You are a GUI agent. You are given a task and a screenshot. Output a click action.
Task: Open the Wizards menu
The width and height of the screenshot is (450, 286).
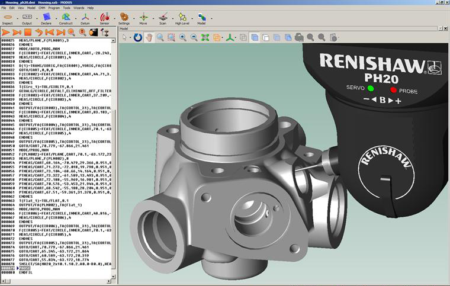tap(79, 8)
